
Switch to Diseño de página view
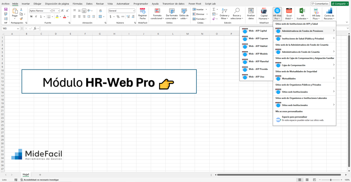click(x=307, y=180)
